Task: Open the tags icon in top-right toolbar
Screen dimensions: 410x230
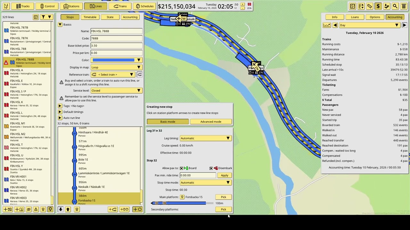Action: tap(369, 6)
